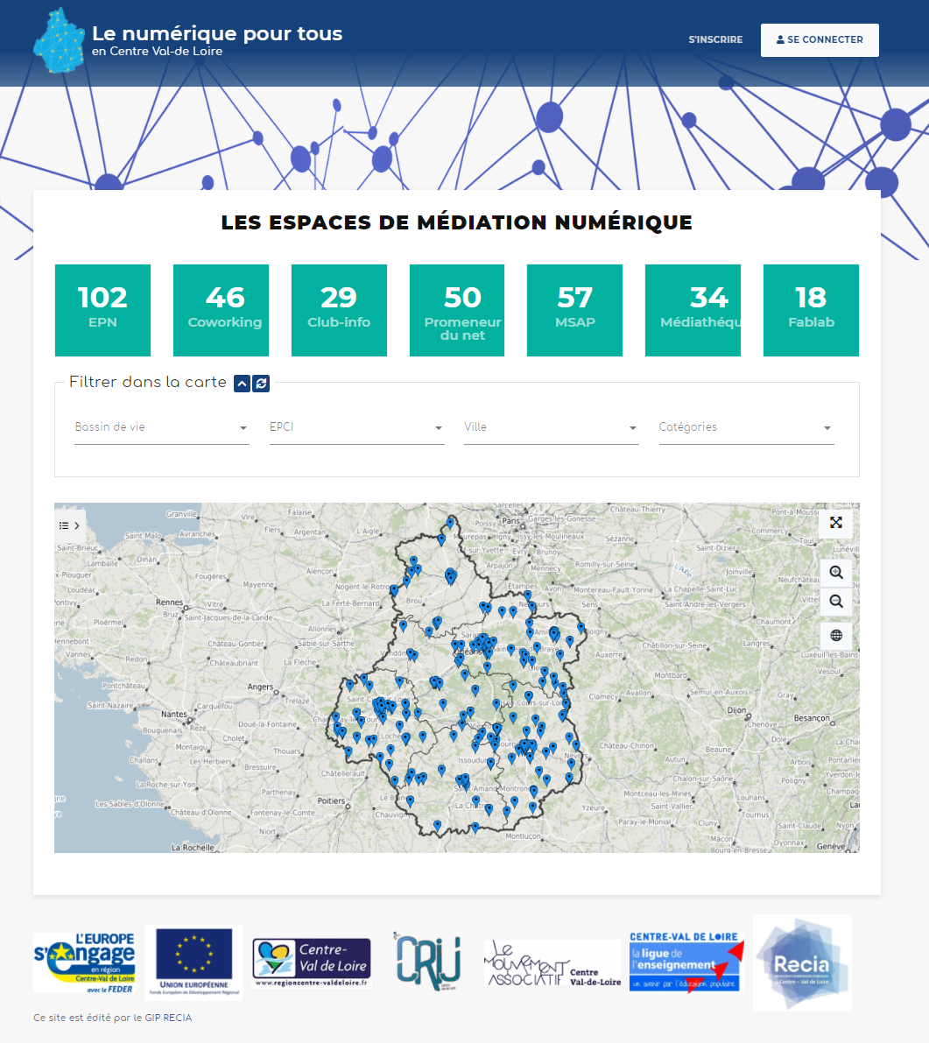929x1043 pixels.
Task: Click la ligue de l'enseignement logo
Action: [686, 962]
